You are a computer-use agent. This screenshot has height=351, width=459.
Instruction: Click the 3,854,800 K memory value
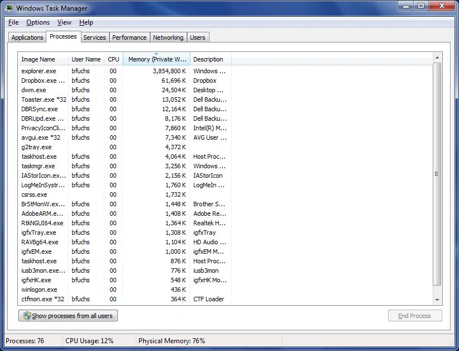point(169,71)
